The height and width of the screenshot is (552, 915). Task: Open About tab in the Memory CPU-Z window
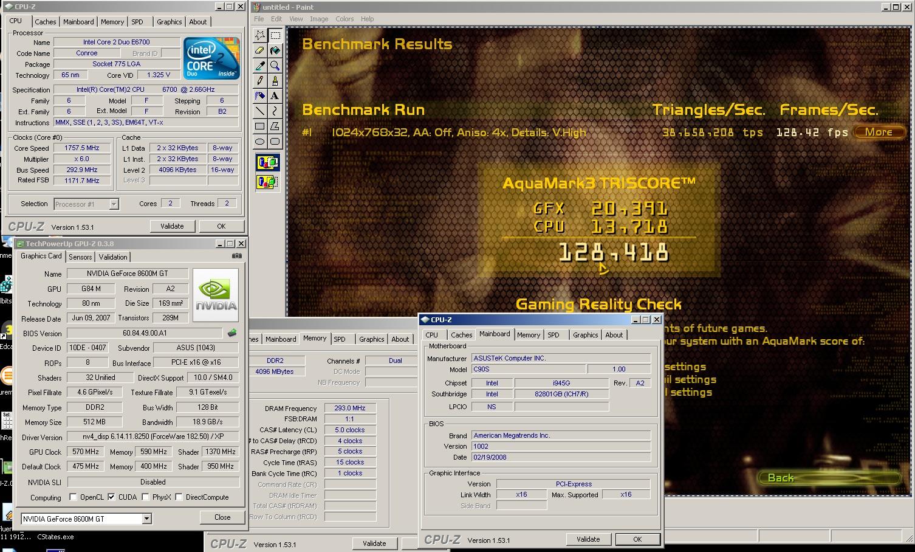click(400, 339)
